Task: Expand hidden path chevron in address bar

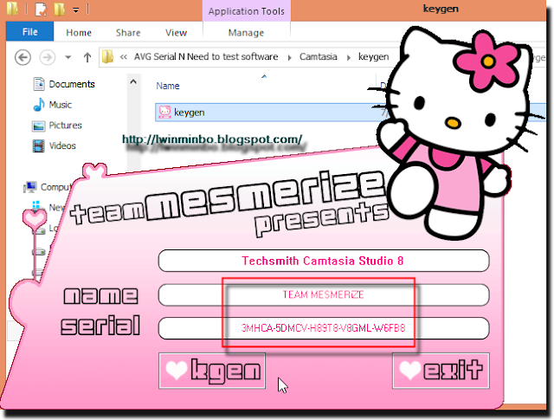Action: click(124, 57)
